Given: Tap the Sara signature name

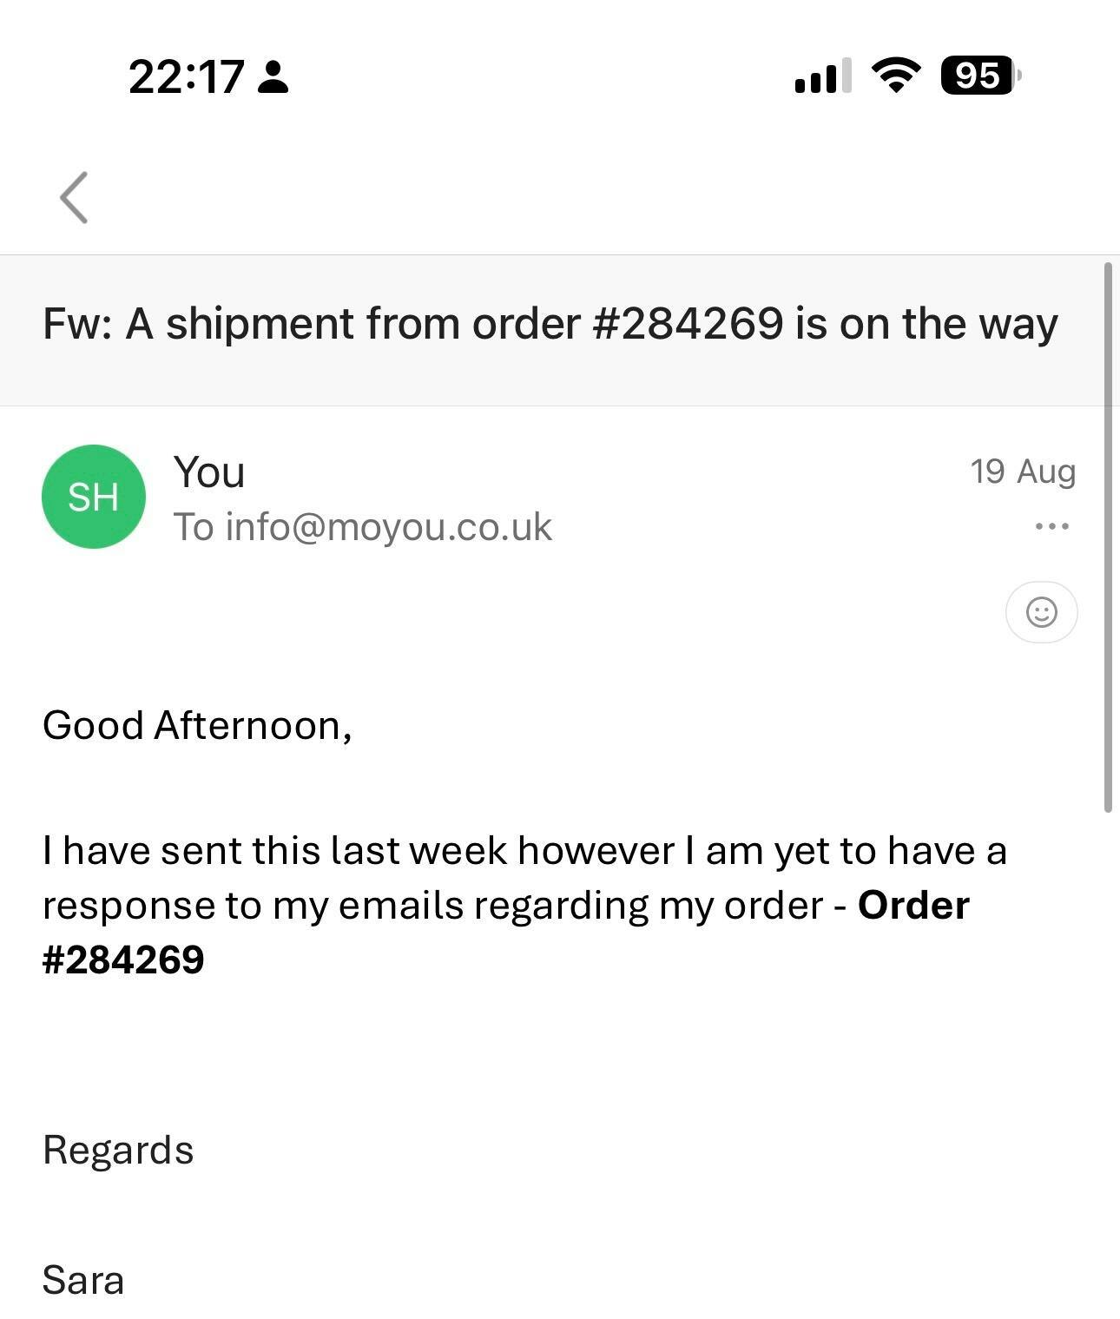Looking at the screenshot, I should tap(83, 1280).
